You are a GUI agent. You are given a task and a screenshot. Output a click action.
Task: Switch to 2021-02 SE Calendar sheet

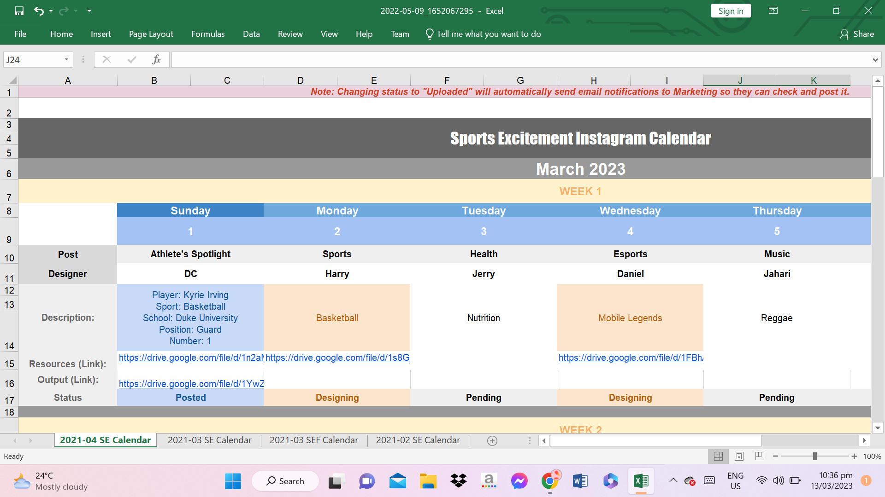tap(418, 440)
